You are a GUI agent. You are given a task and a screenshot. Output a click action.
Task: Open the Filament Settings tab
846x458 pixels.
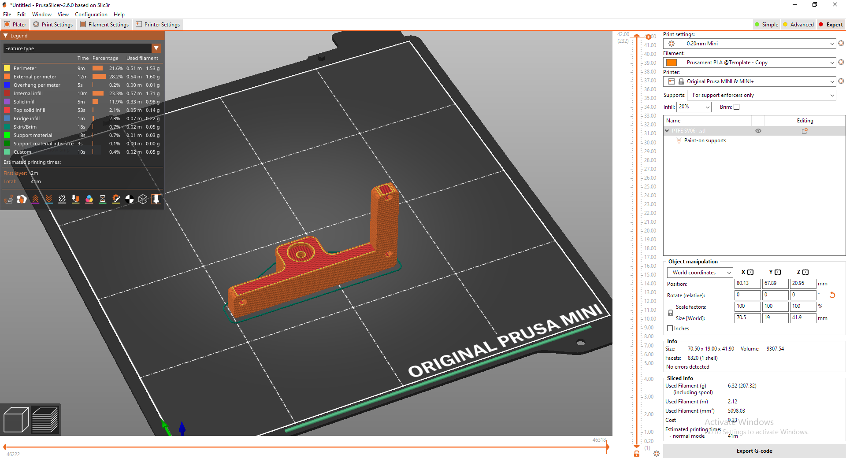[x=104, y=25]
